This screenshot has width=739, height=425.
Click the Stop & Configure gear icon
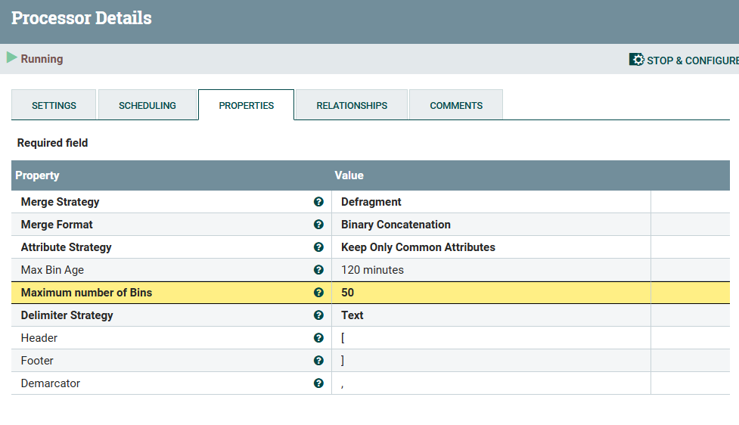pos(636,60)
